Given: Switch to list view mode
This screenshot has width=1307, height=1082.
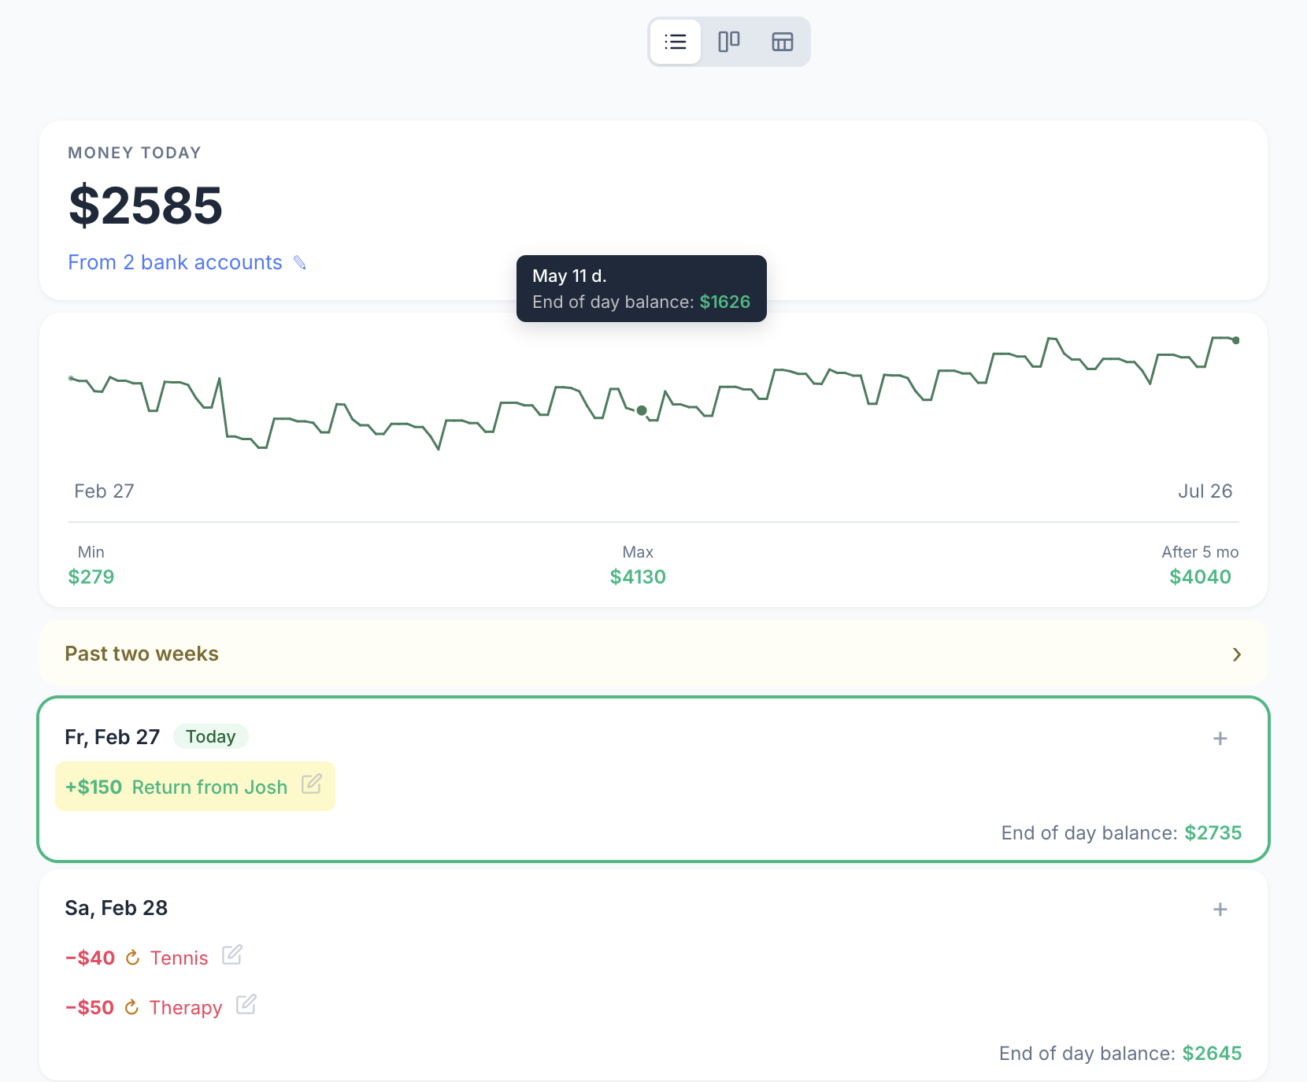Looking at the screenshot, I should coord(676,42).
